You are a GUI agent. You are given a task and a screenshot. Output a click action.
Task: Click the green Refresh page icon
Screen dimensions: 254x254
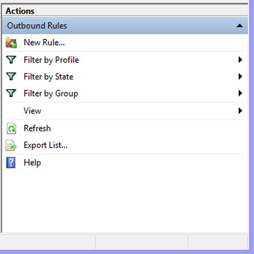point(11,129)
